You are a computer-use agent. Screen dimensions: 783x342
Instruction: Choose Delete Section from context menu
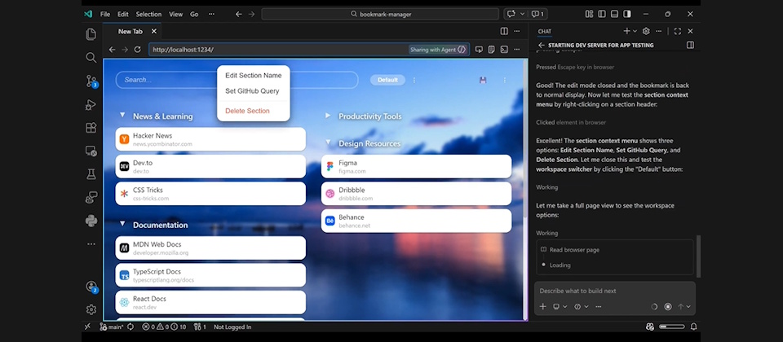[247, 111]
